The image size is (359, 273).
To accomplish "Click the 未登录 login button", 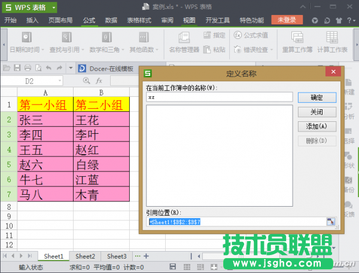I will pos(287,20).
